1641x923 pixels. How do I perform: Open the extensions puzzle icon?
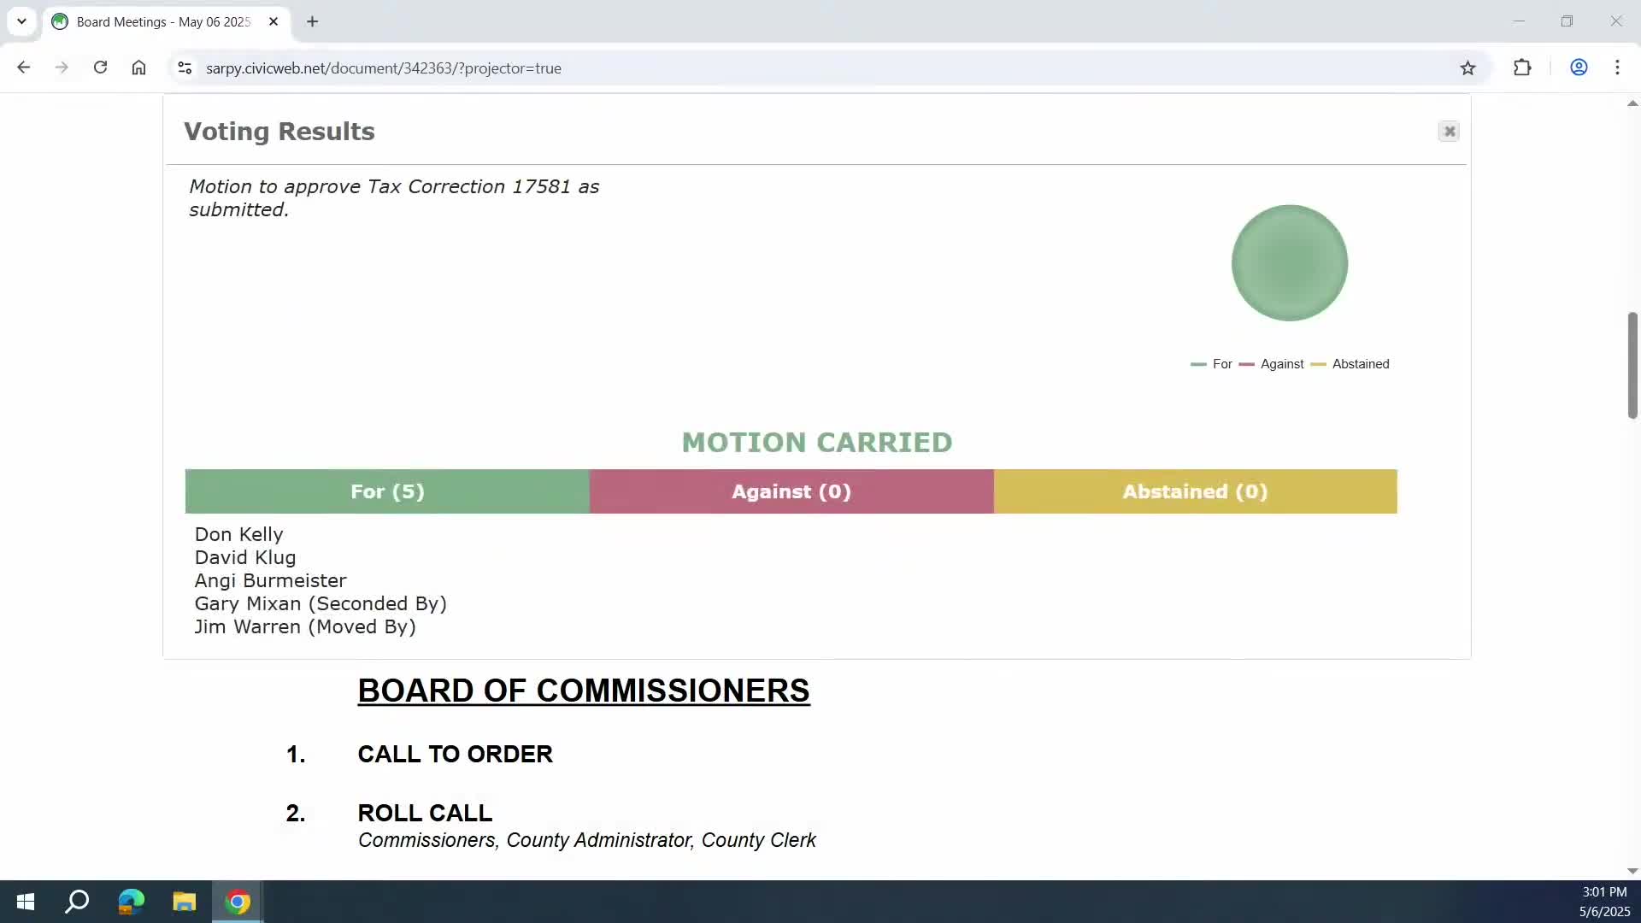pyautogui.click(x=1522, y=68)
